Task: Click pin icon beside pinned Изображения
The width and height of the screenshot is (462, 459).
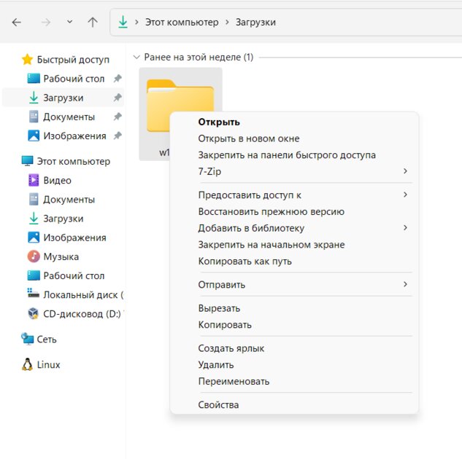Action: coord(118,136)
